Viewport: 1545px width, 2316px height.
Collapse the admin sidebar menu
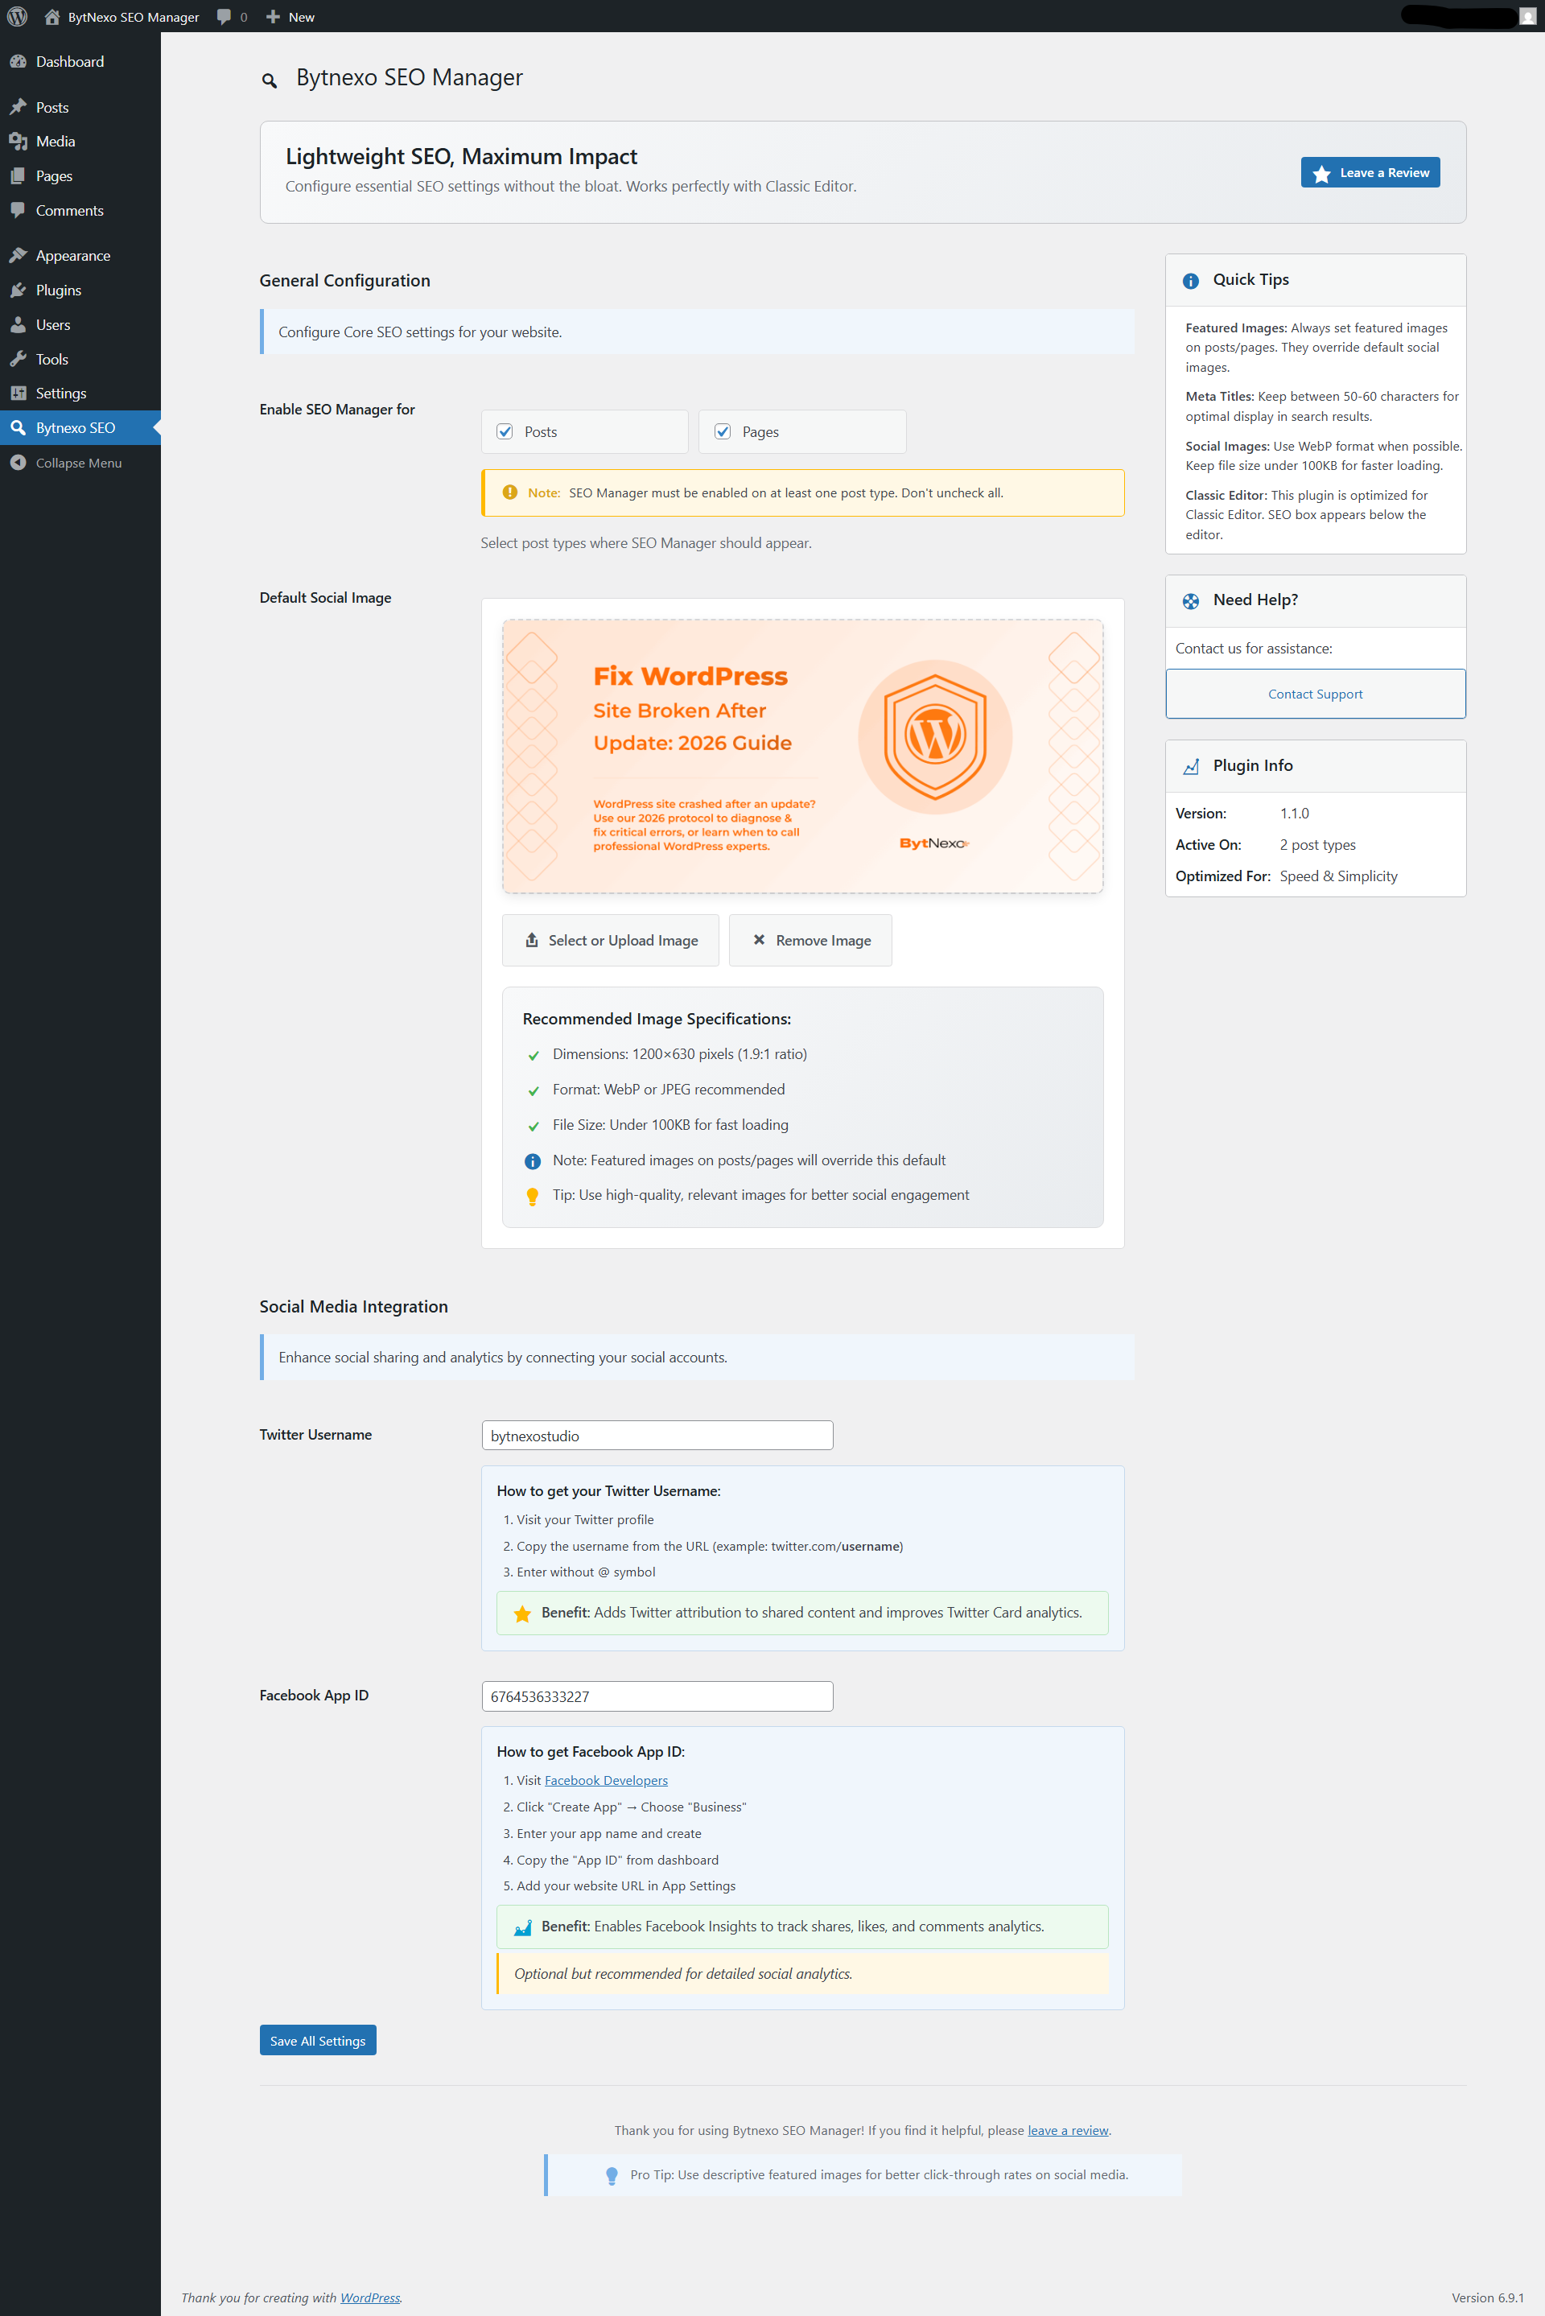(x=19, y=462)
